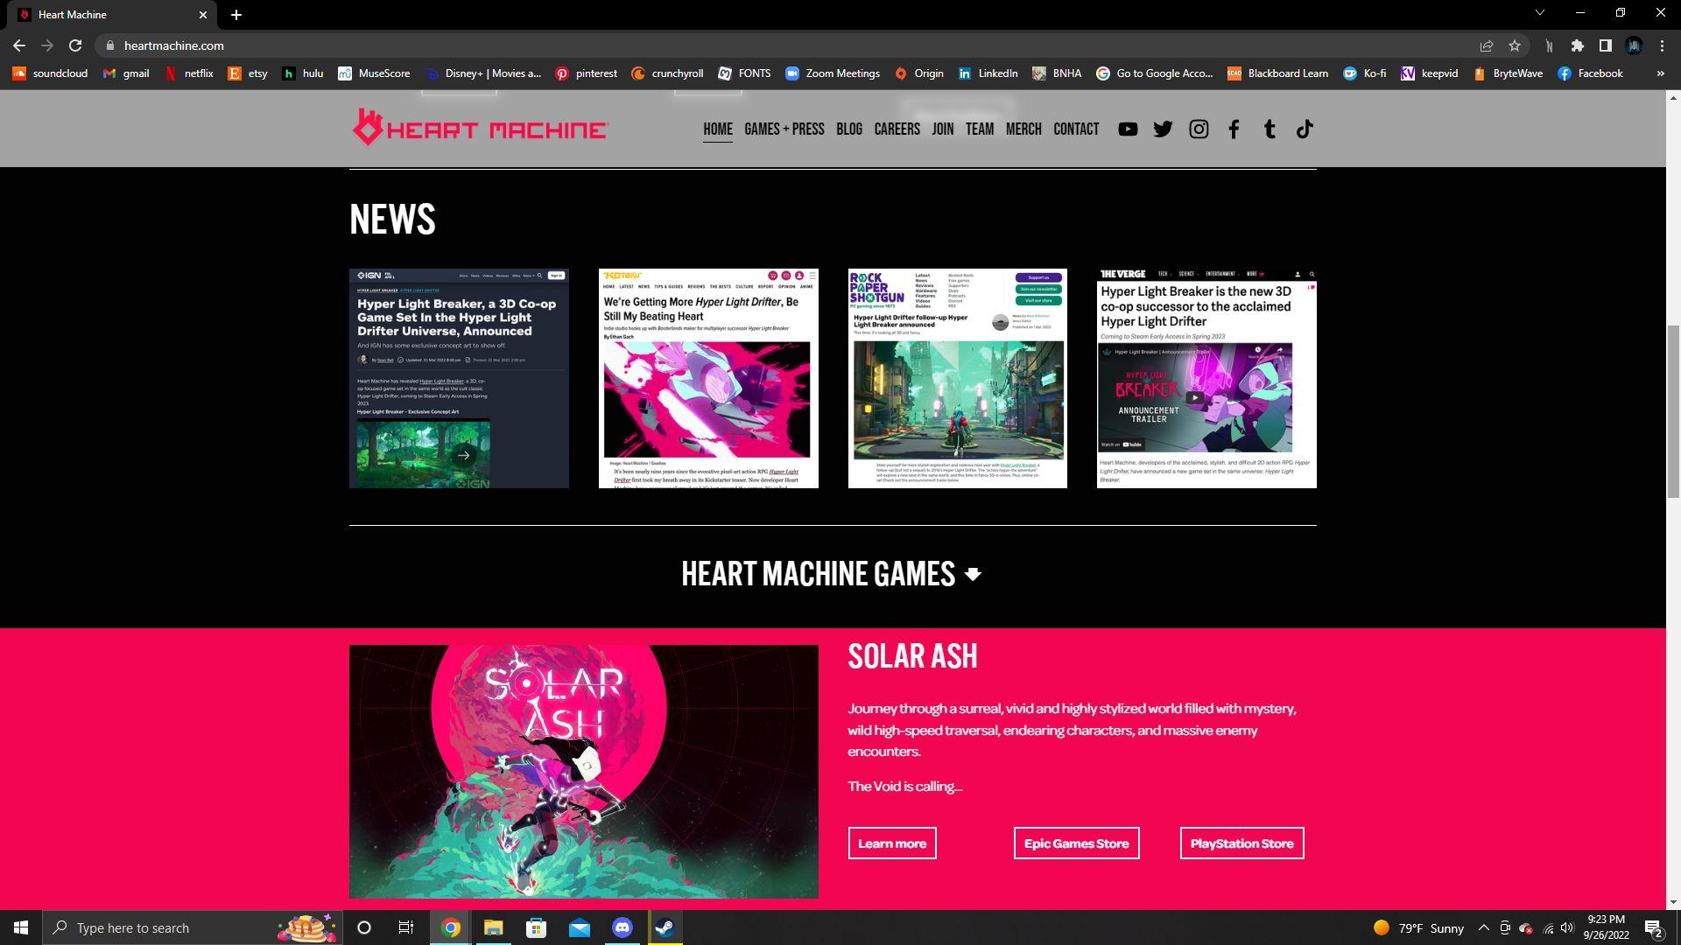Show hidden system tray icons chevron
Screen dimensions: 1681x945
(1483, 927)
